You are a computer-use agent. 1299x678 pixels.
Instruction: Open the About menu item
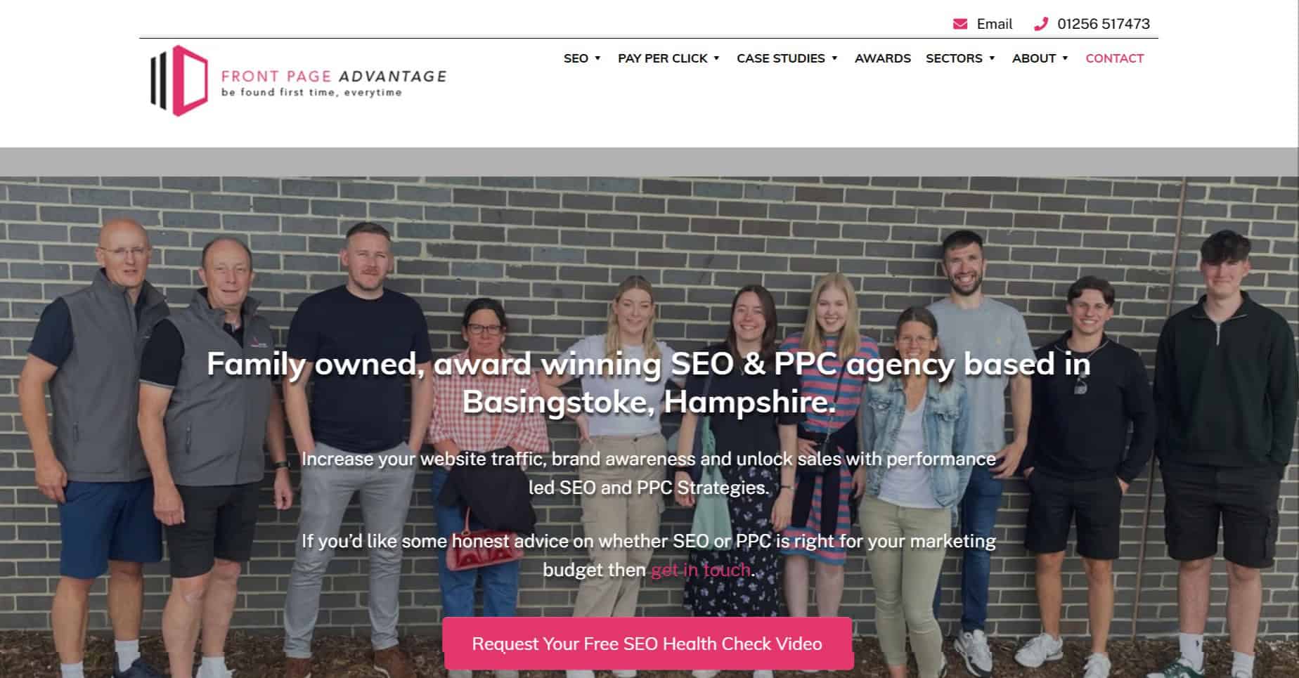click(1033, 58)
